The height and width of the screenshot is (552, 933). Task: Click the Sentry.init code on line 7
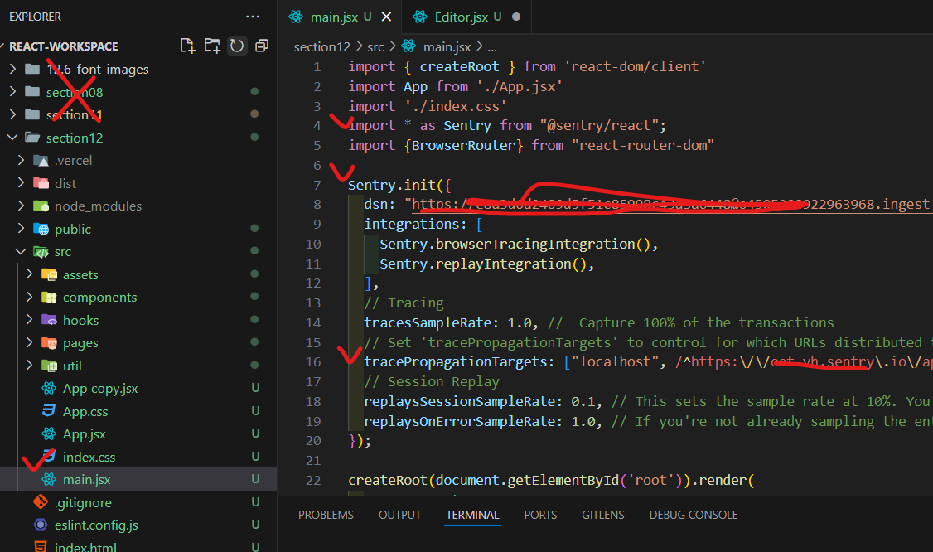pyautogui.click(x=399, y=185)
